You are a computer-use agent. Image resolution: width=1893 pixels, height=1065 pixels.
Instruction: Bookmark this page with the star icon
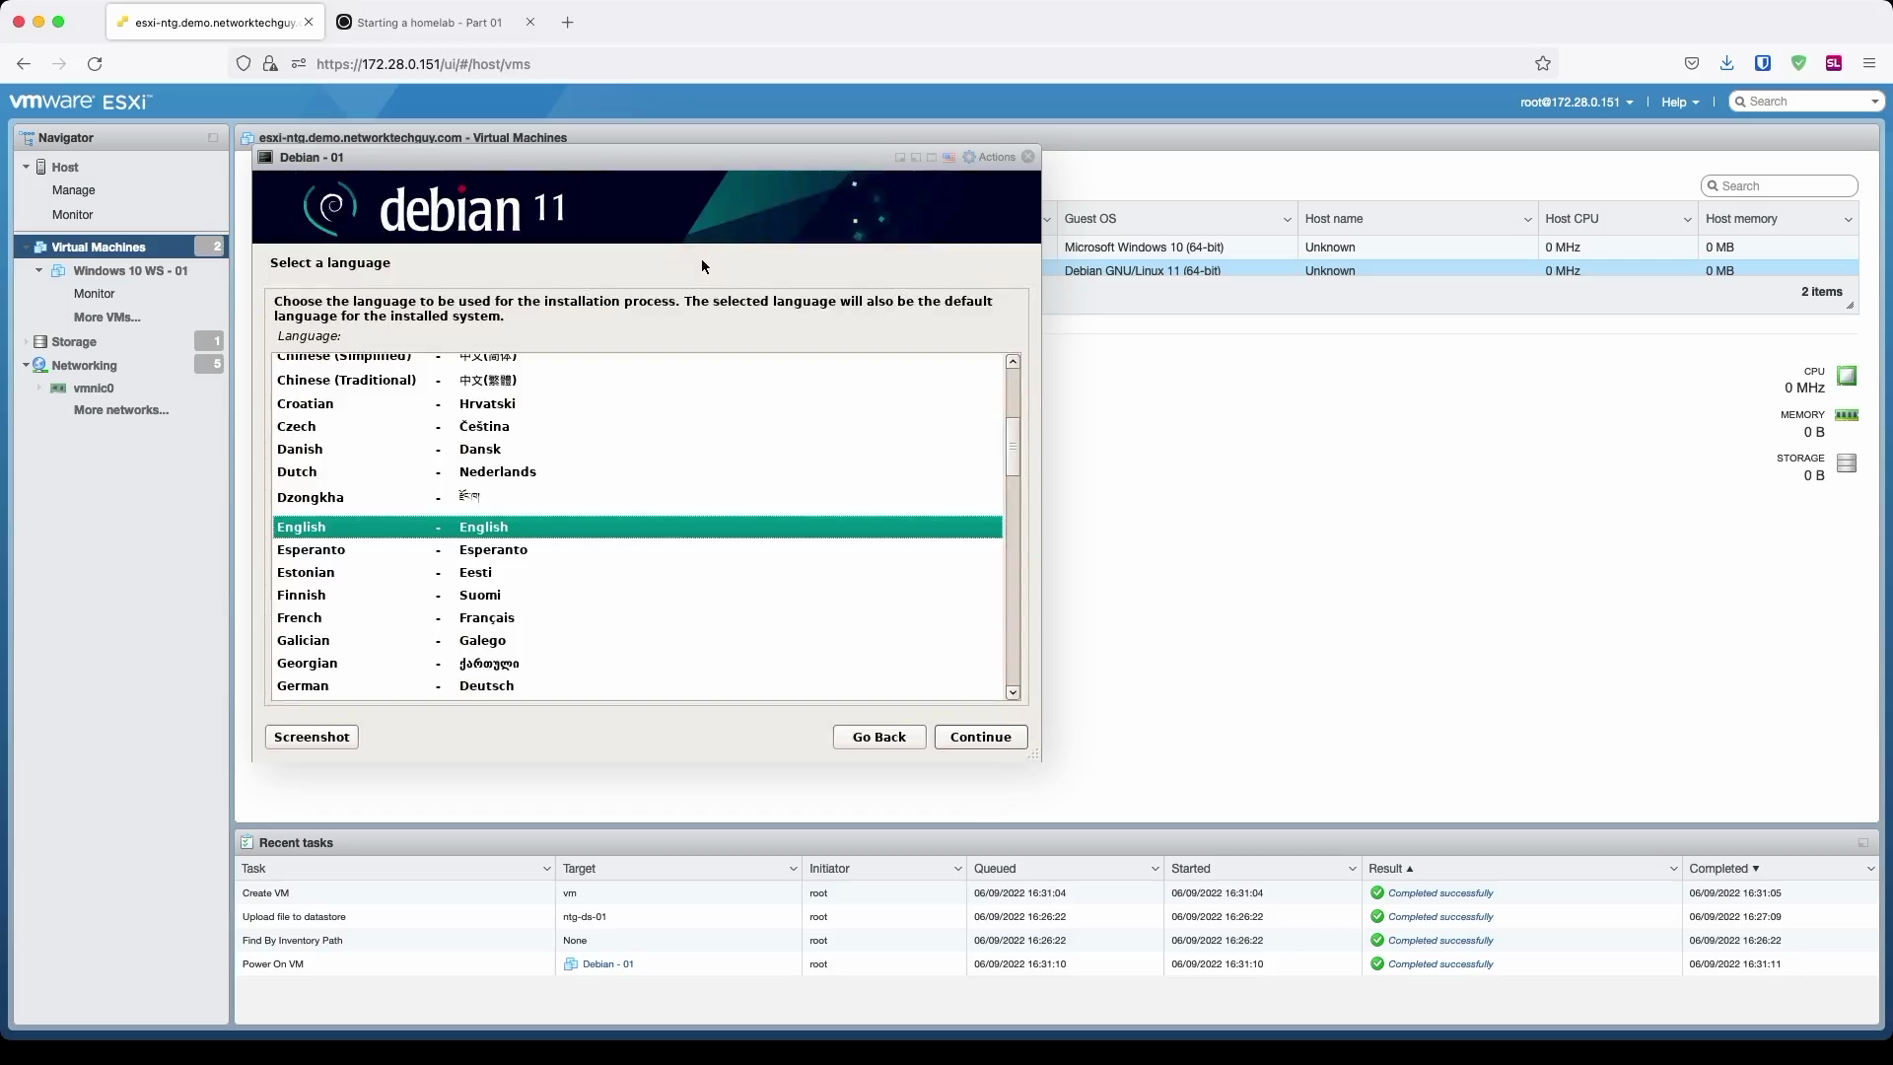point(1543,63)
